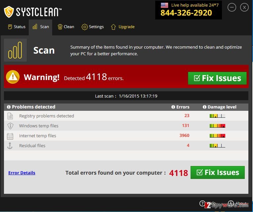Open the Status tab
Screen dimensions: 253x212
17,27
